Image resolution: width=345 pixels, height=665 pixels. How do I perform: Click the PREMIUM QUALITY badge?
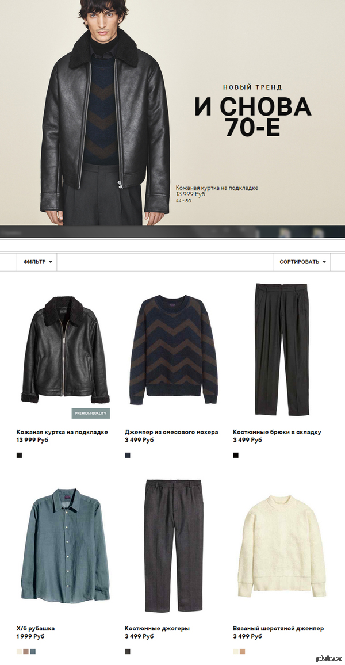[x=91, y=413]
